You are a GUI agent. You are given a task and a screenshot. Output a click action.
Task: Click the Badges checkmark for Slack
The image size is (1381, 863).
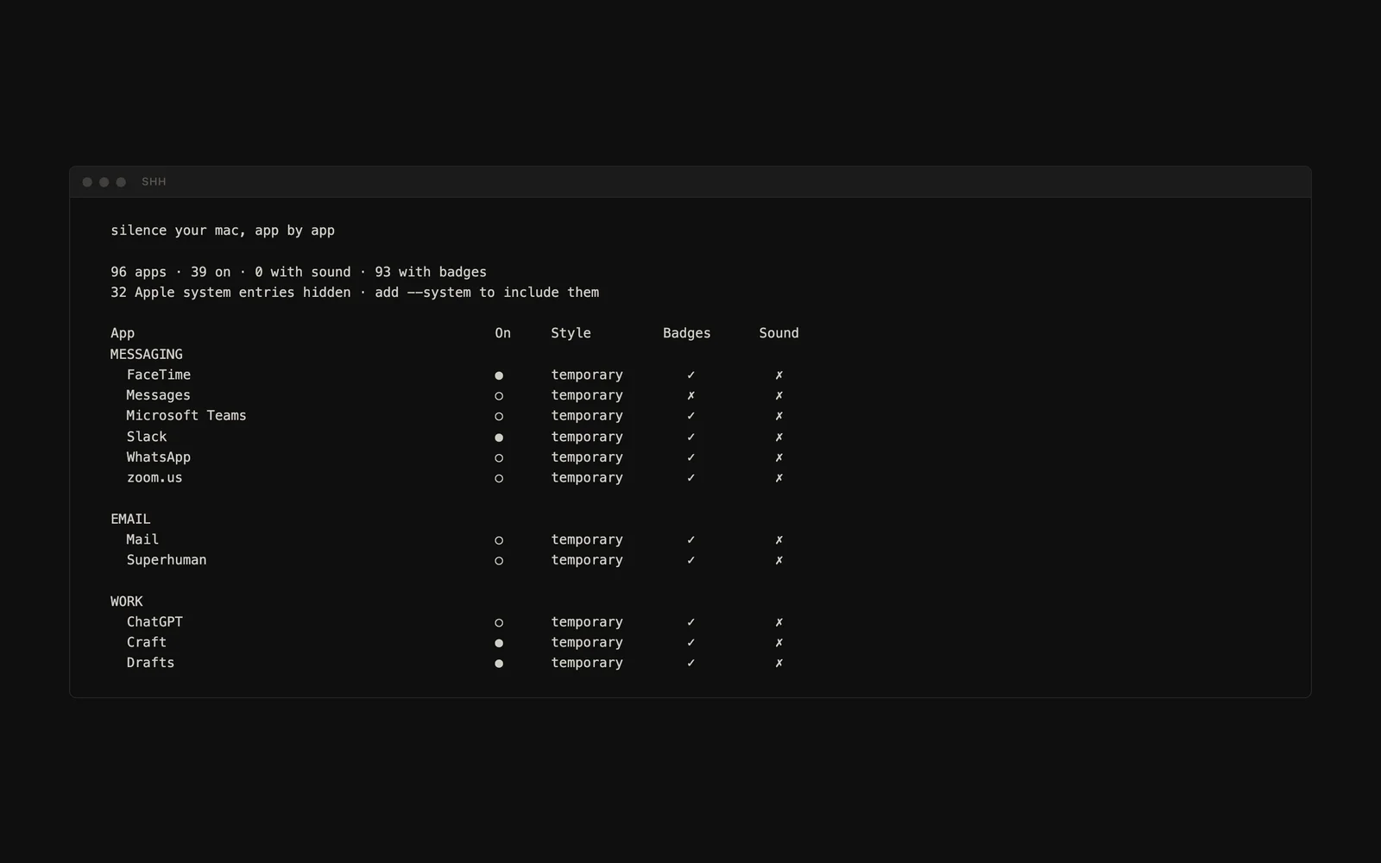[x=690, y=437]
